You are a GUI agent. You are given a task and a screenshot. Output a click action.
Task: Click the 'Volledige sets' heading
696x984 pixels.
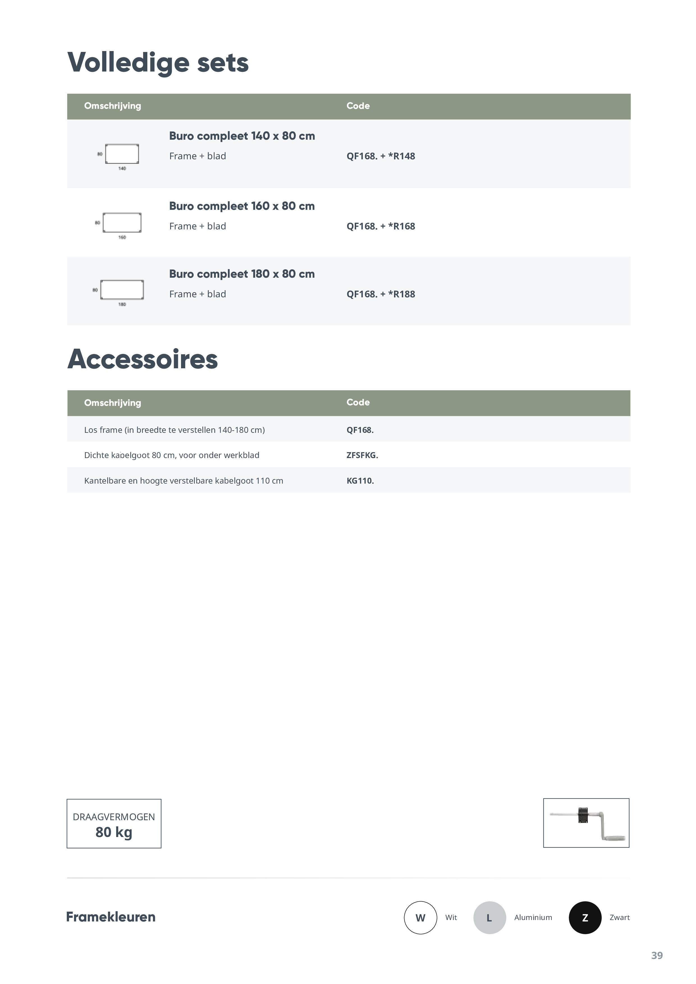click(158, 63)
